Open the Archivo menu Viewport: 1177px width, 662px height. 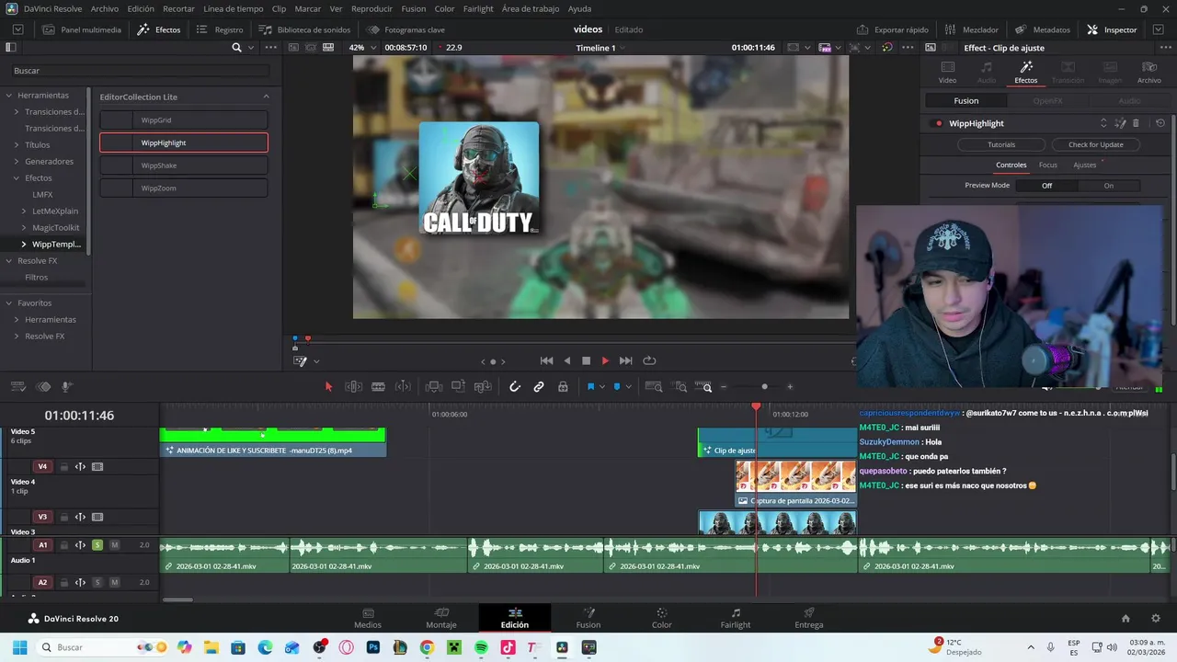(x=105, y=8)
